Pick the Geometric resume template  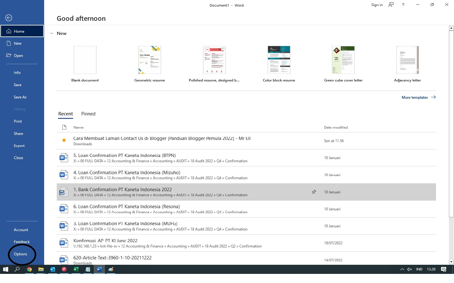pos(150,64)
